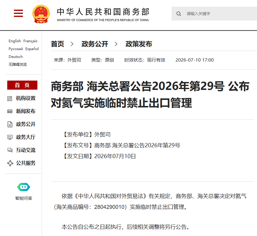The height and width of the screenshot is (236, 257).
Task: Switch language to Français
Action: pos(30,41)
